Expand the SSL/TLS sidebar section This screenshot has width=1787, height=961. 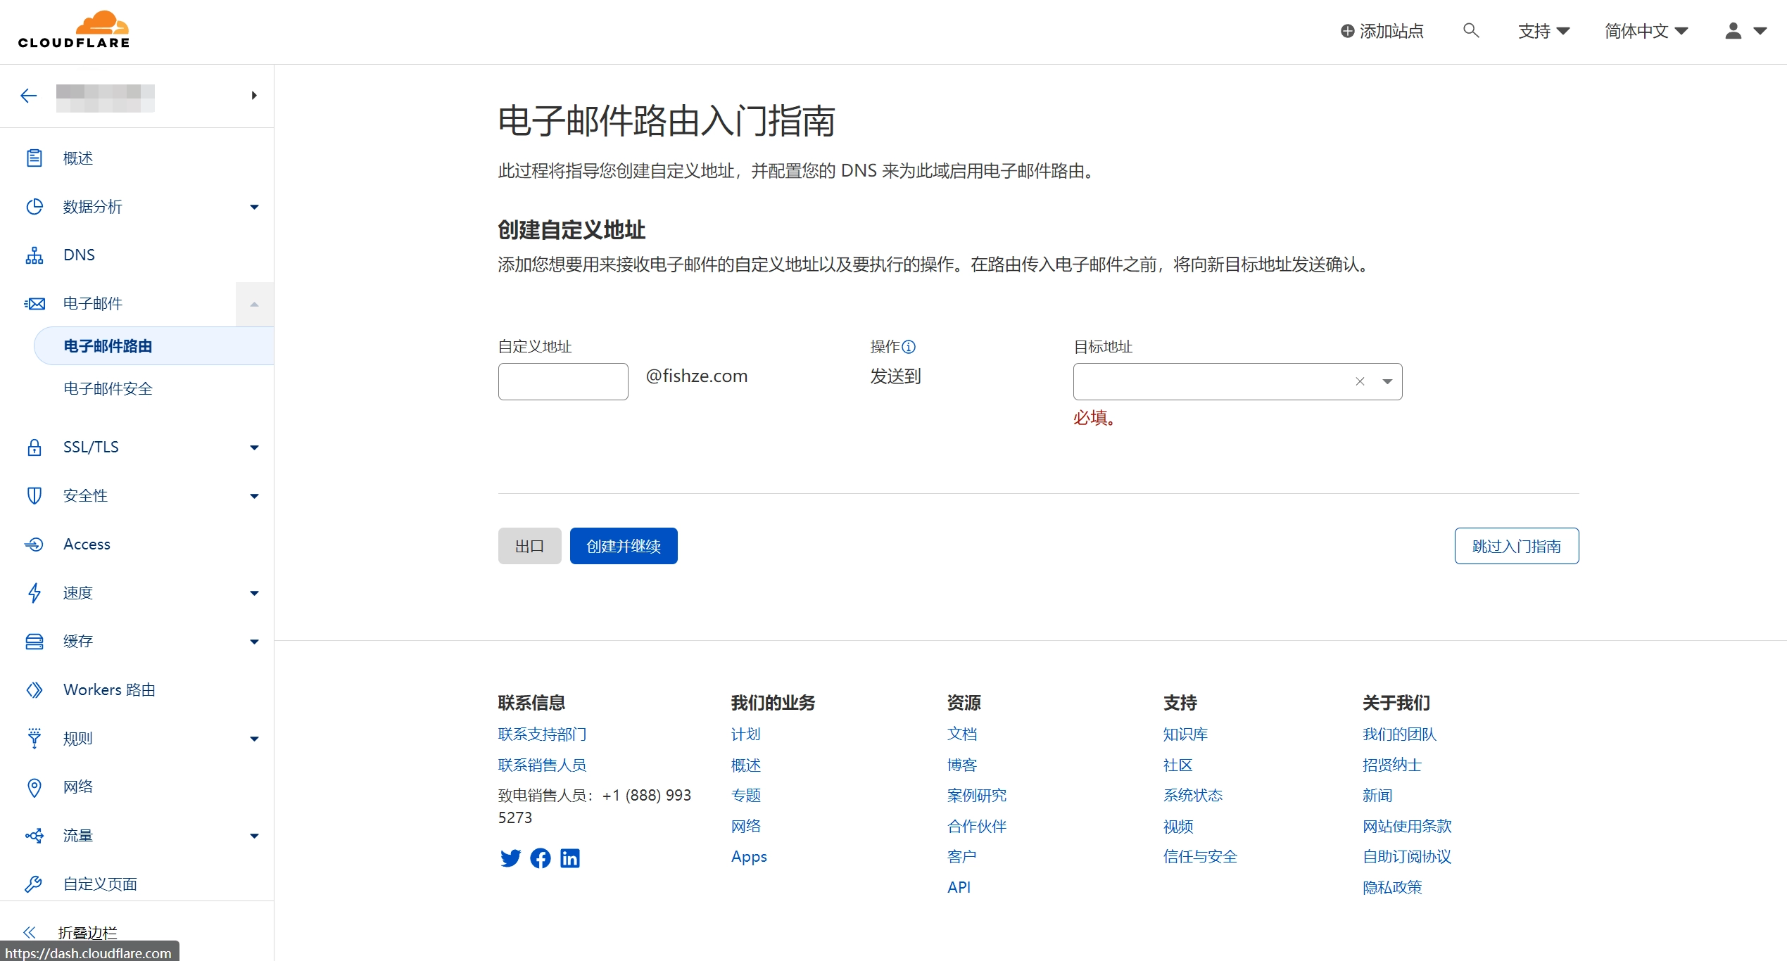(x=254, y=447)
